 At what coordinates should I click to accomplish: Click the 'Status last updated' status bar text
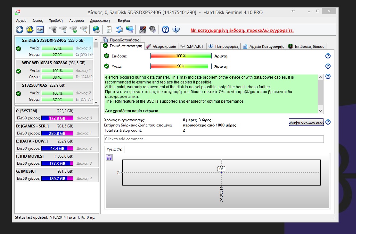[x=55, y=217]
